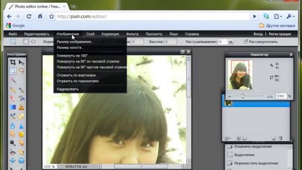Choose rectangular marquee shape in options bar
302x170 pixels.
click(25, 42)
